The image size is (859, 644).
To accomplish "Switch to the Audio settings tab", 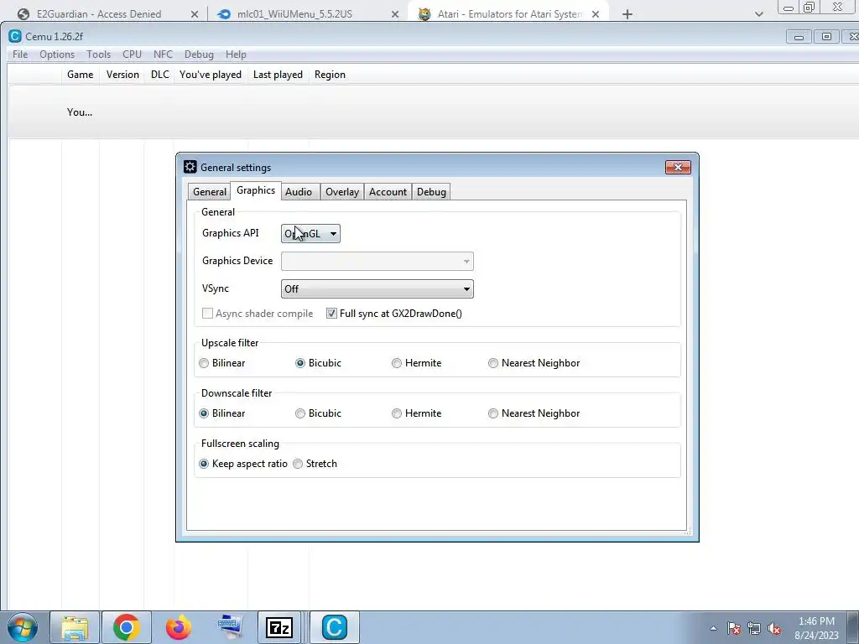I will click(x=299, y=192).
